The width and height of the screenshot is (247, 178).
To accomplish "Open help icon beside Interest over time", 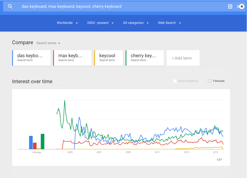I will click(59, 82).
